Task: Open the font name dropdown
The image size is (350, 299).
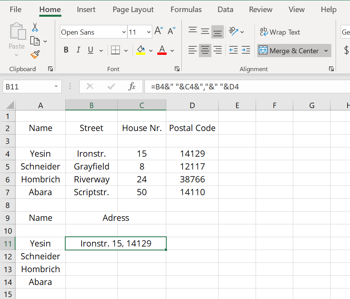Action: click(x=123, y=32)
